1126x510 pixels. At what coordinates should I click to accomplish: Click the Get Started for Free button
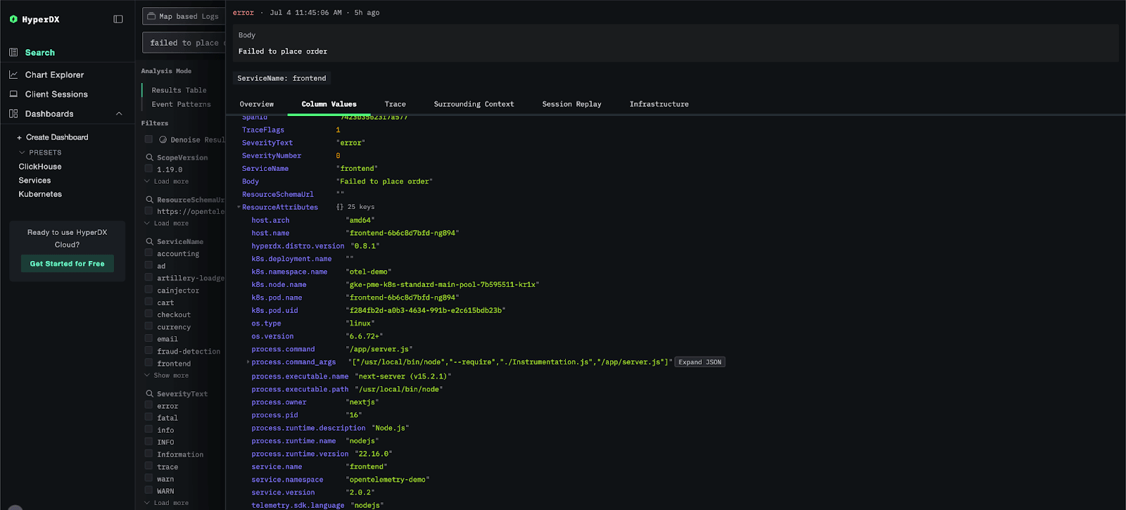(67, 264)
